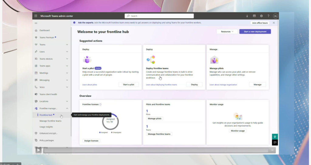The height and width of the screenshot is (165, 311).
Task: Click the sidebar vertical scrollbar
Action: (x=71, y=82)
